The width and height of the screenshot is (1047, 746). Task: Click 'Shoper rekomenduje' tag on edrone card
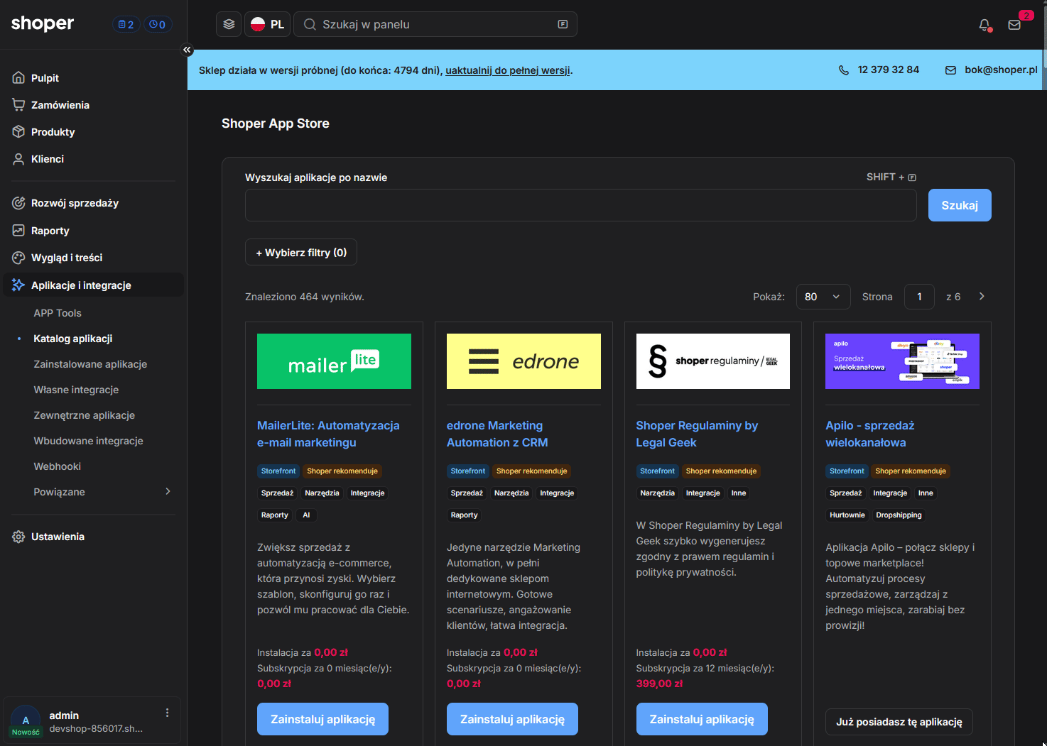[x=532, y=471]
